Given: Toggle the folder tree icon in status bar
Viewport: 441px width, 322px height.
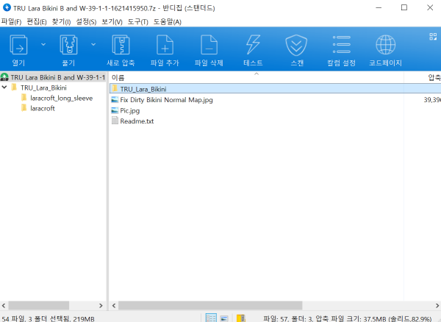Looking at the screenshot, I should (240, 318).
